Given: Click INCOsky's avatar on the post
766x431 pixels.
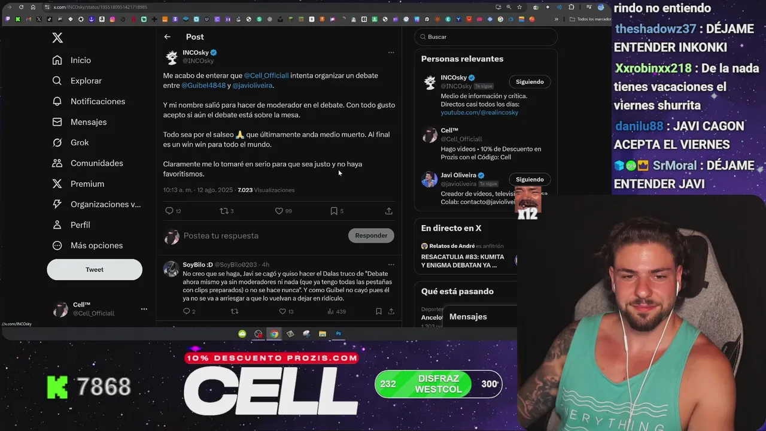Looking at the screenshot, I should (x=172, y=57).
